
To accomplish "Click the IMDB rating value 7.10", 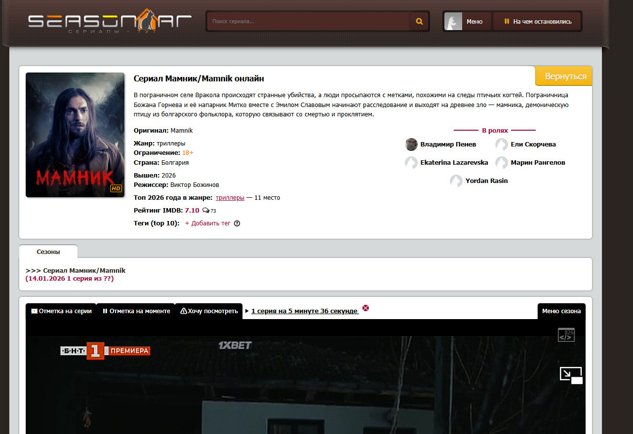I will (192, 211).
